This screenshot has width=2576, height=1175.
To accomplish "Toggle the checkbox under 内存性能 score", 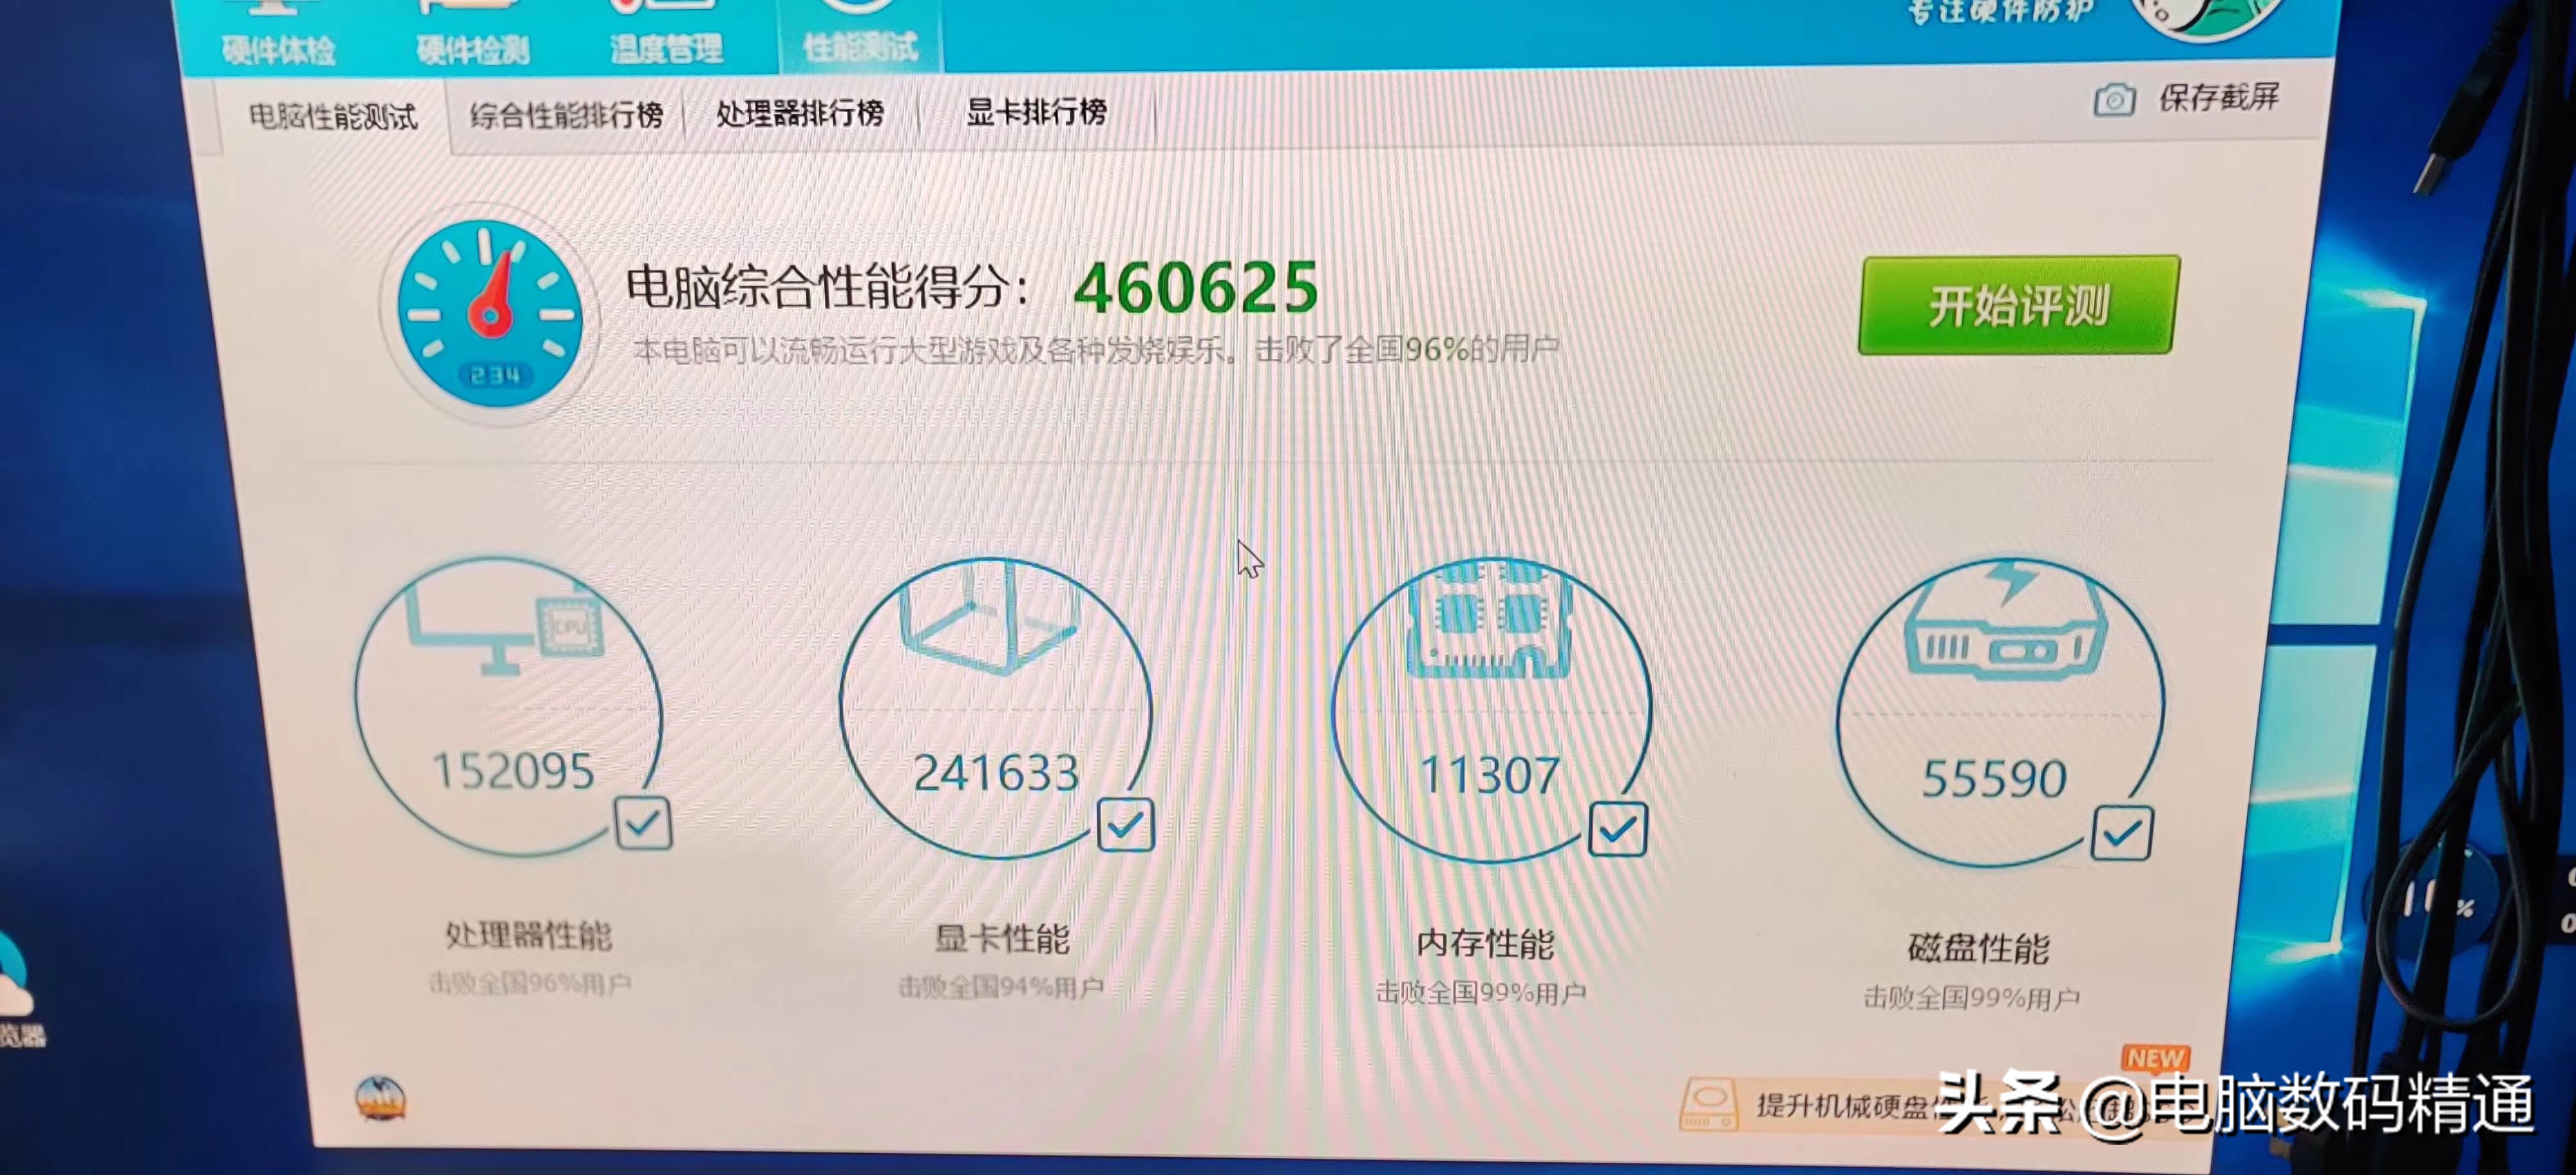I will pyautogui.click(x=1620, y=827).
